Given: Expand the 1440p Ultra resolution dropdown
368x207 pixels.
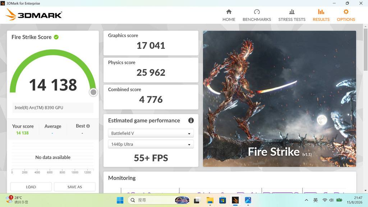Looking at the screenshot, I should click(151, 144).
